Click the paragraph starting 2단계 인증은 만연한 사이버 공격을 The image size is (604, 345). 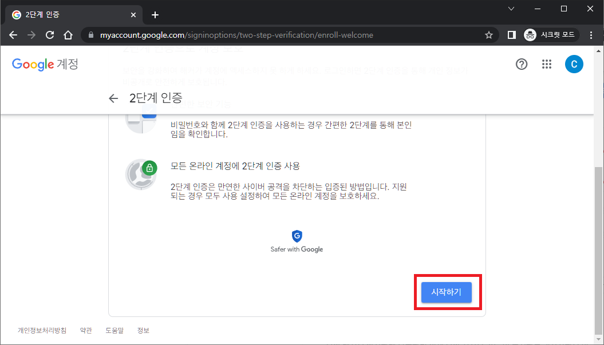[x=289, y=191]
